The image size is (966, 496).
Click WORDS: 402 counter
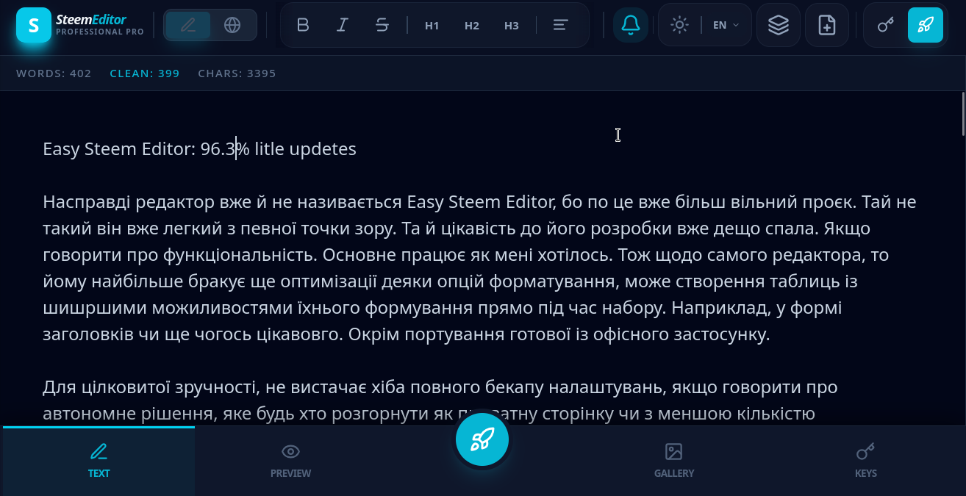pos(54,73)
